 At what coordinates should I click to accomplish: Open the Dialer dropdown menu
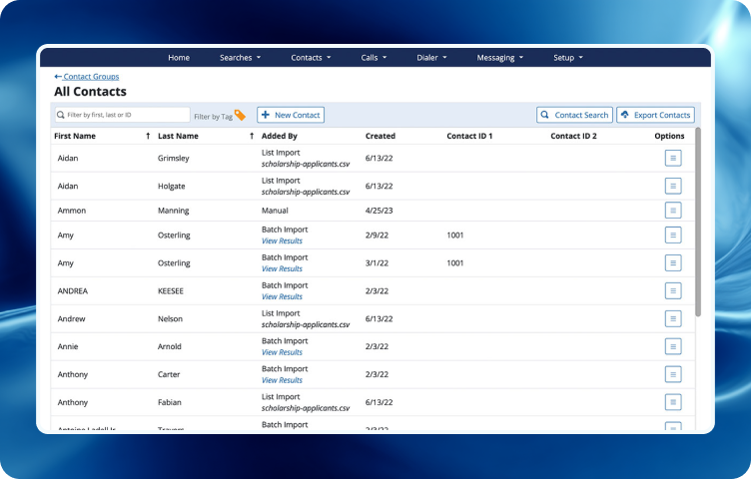pyautogui.click(x=431, y=58)
